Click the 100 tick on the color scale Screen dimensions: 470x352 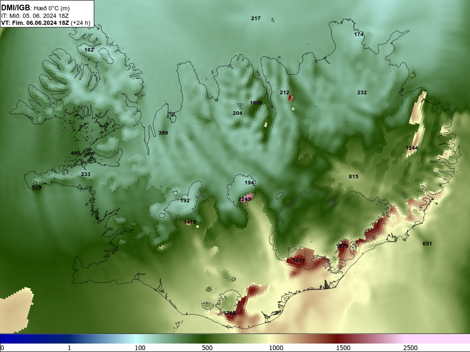[140, 348]
